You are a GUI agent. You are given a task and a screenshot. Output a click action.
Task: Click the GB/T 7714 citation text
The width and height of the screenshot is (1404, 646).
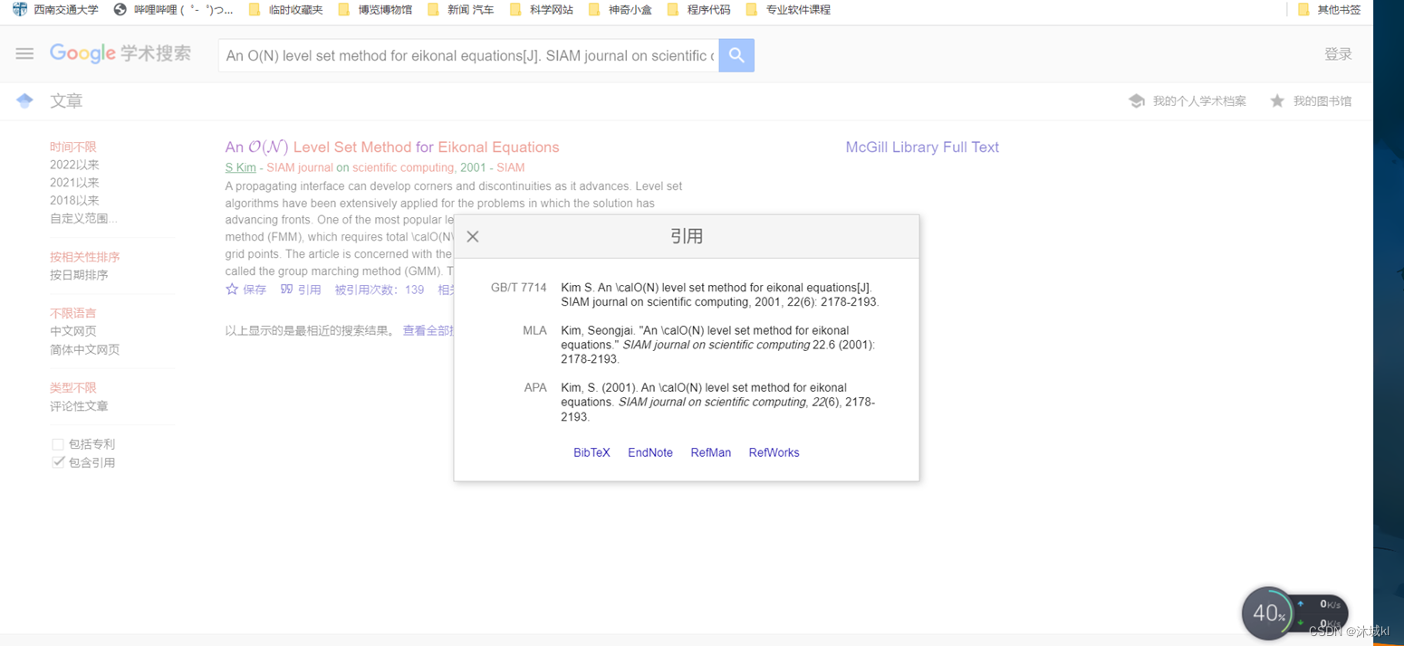click(x=720, y=295)
